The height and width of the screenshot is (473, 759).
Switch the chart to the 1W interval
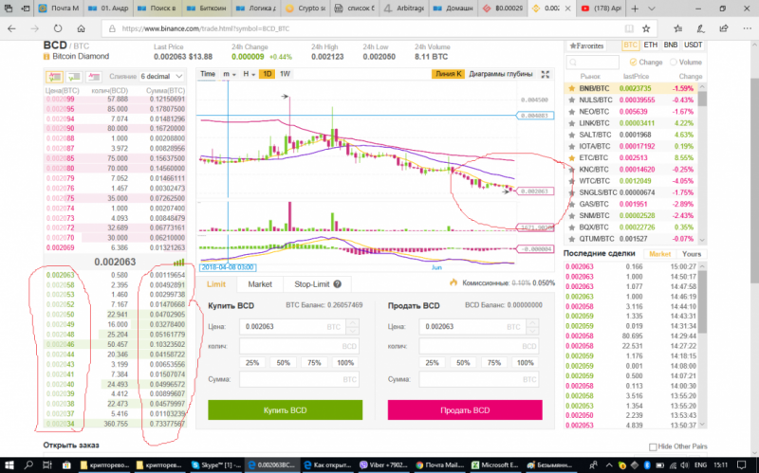point(285,74)
